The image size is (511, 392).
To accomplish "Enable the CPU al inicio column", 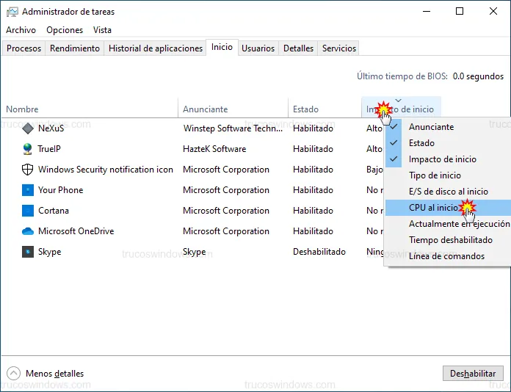I will [432, 208].
